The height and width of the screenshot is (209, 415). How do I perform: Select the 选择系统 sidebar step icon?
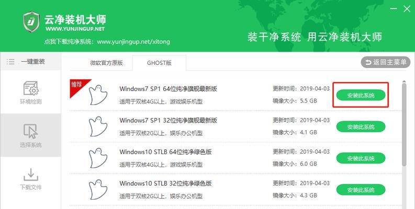31,131
